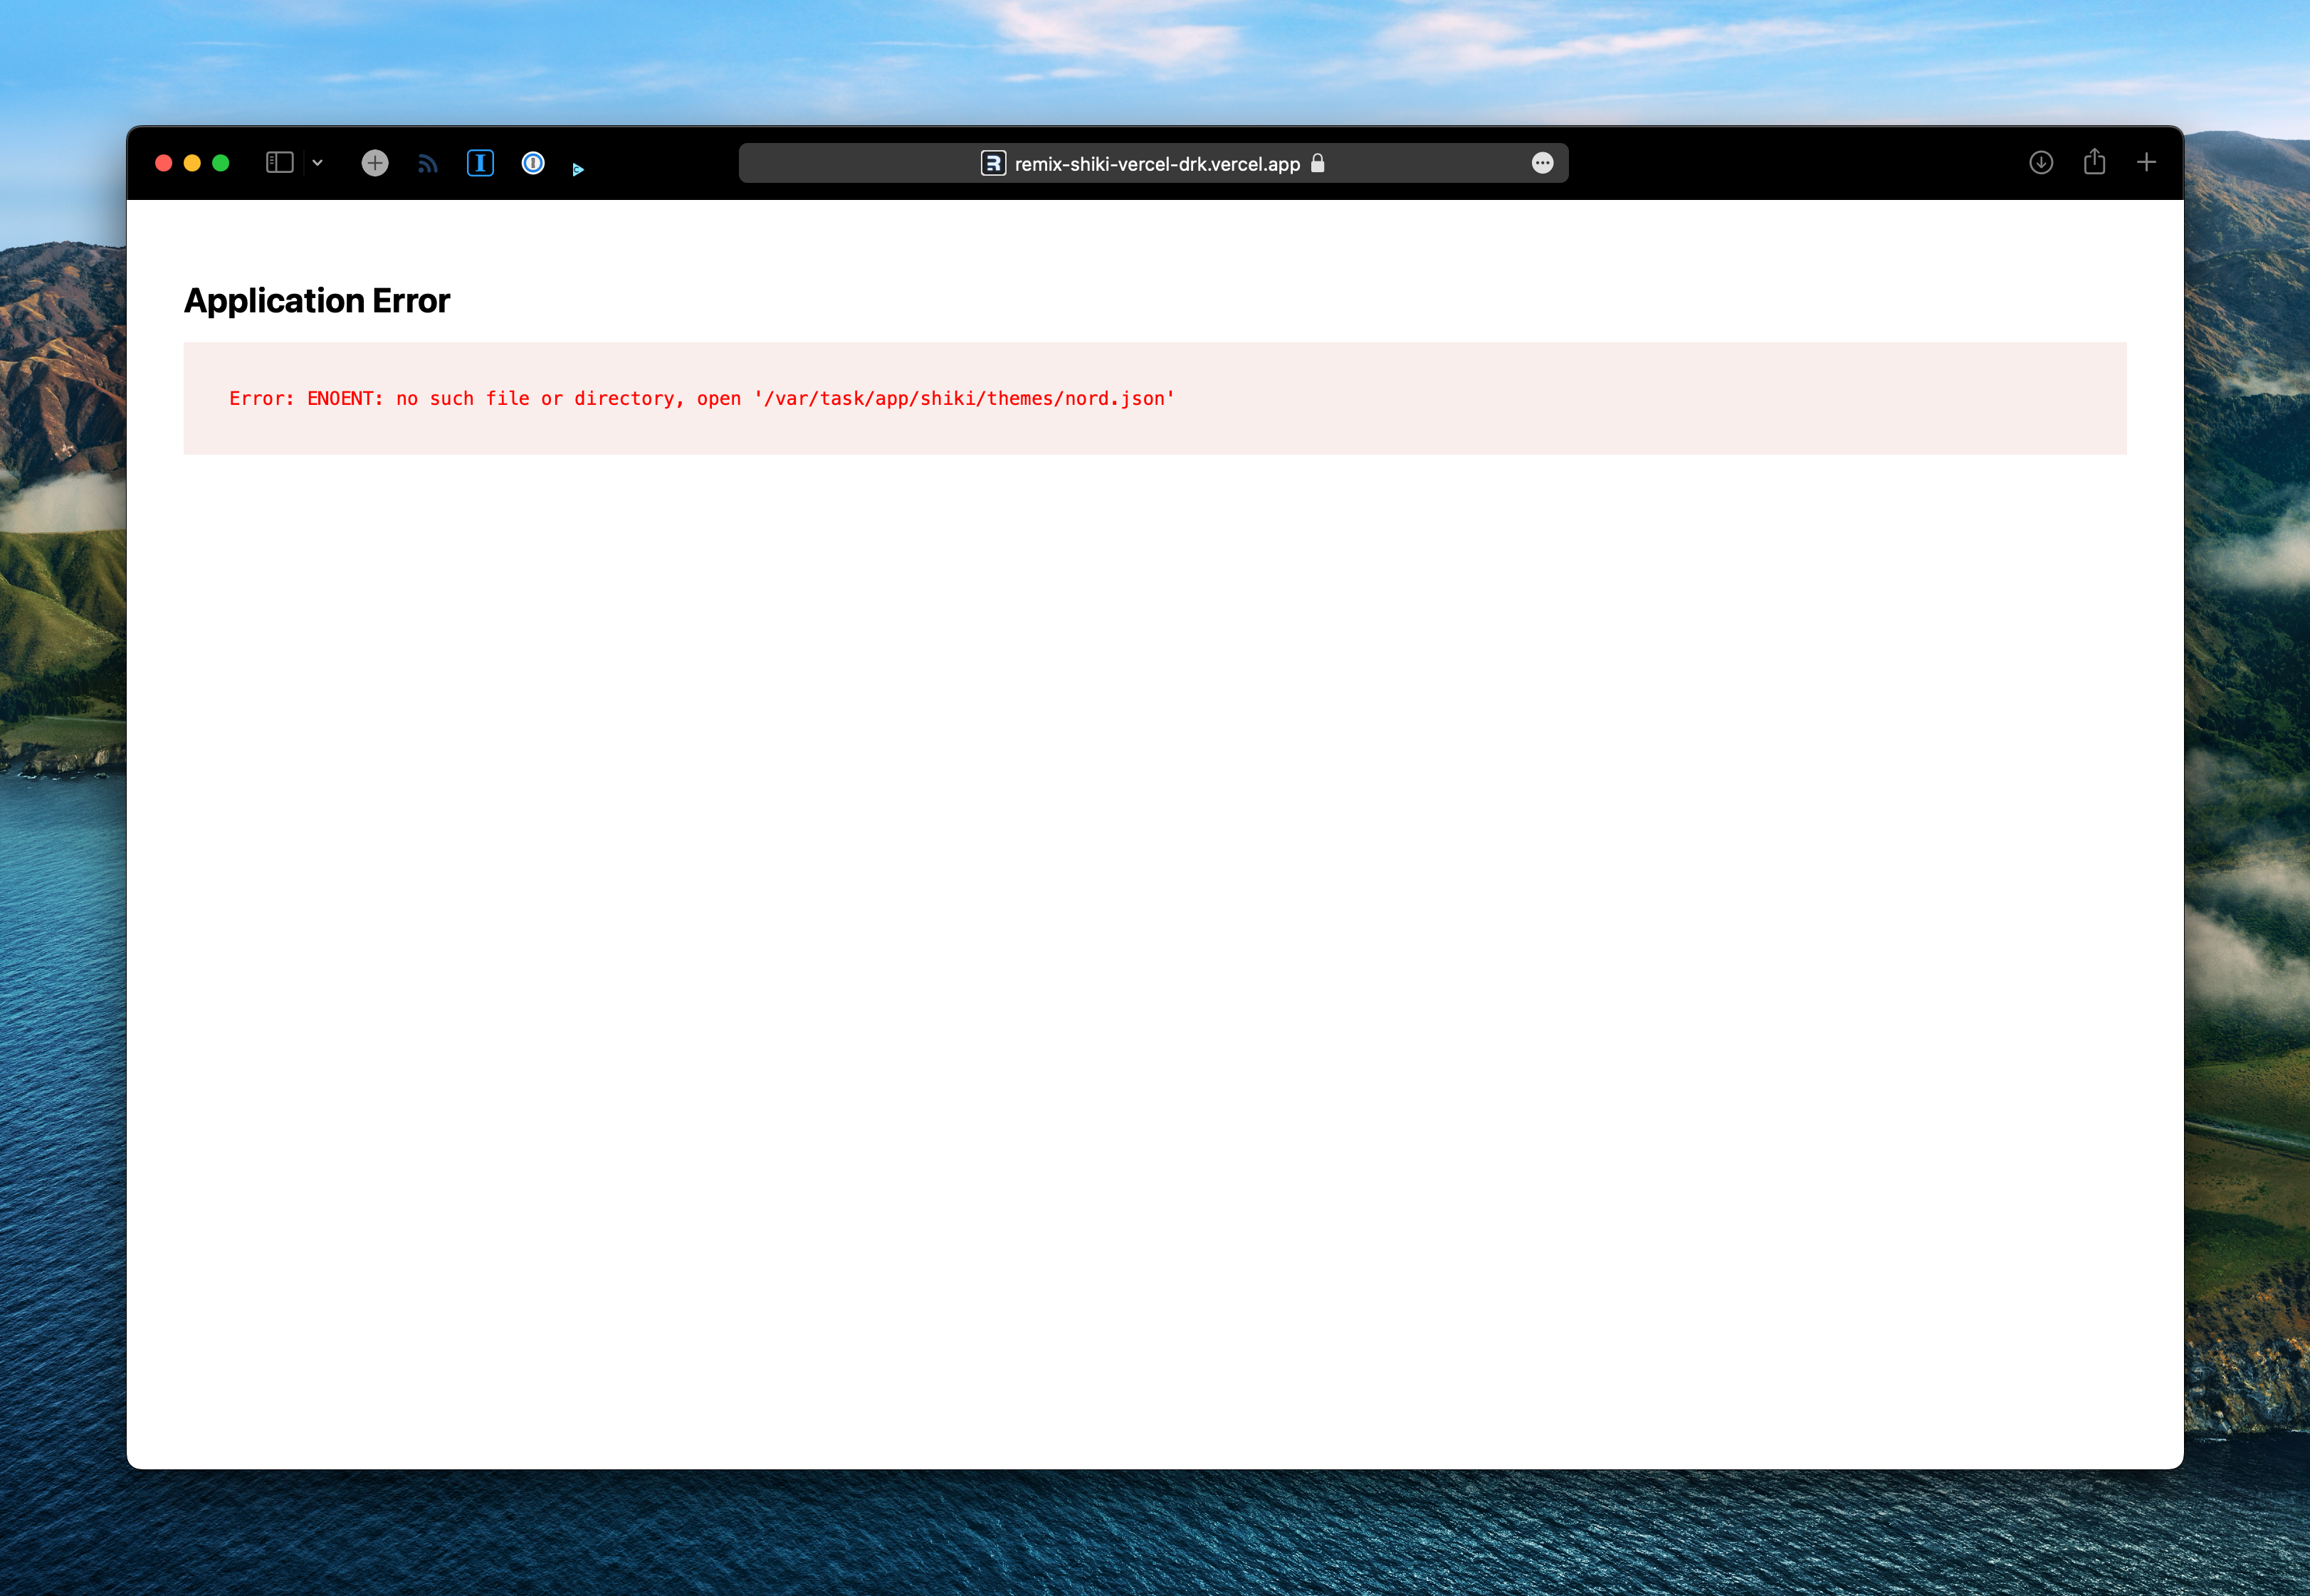Open the page options ellipsis button
2310x1596 pixels.
(1543, 163)
